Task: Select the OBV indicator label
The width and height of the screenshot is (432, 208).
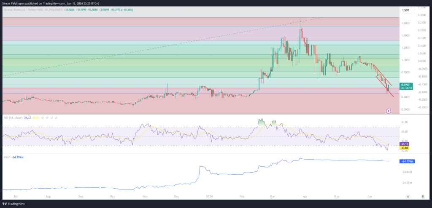Action: [7, 157]
